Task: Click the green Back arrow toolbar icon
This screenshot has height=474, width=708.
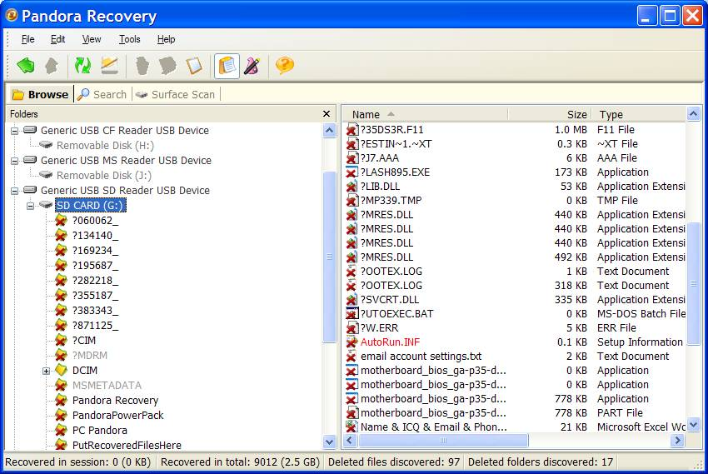Action: tap(26, 65)
